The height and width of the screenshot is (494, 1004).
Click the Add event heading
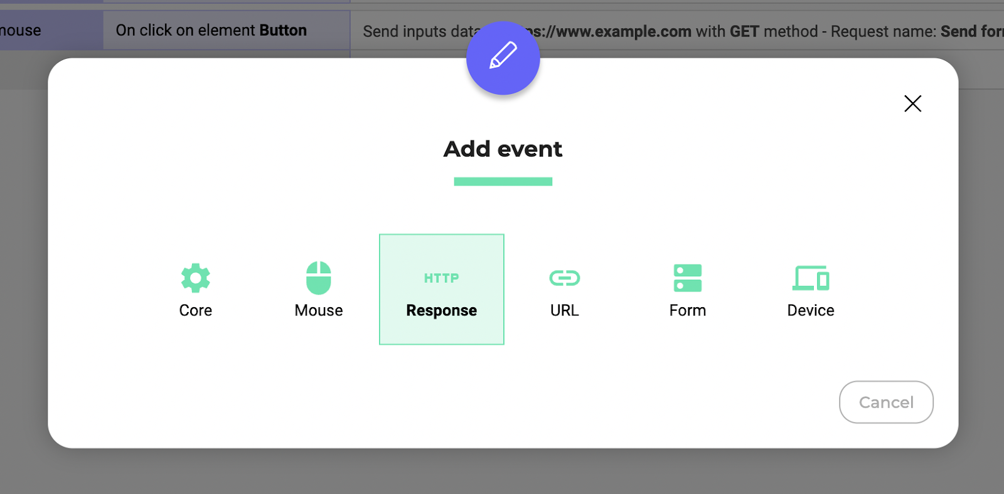pyautogui.click(x=503, y=149)
